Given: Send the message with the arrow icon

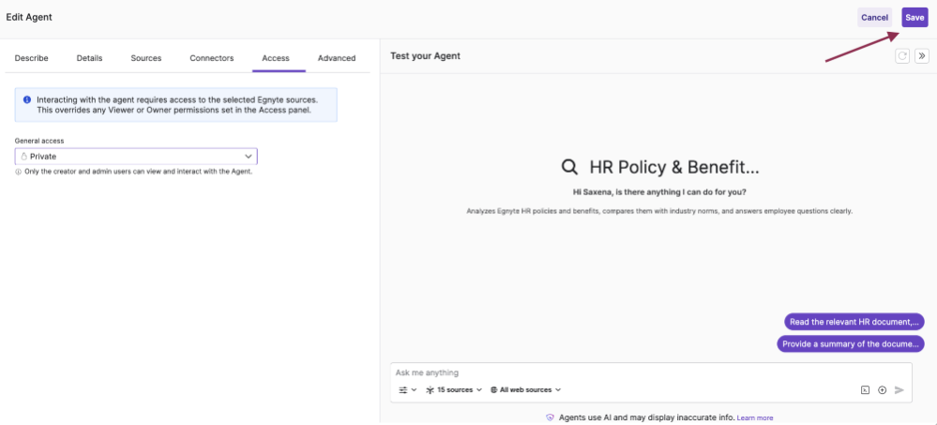Looking at the screenshot, I should 899,389.
